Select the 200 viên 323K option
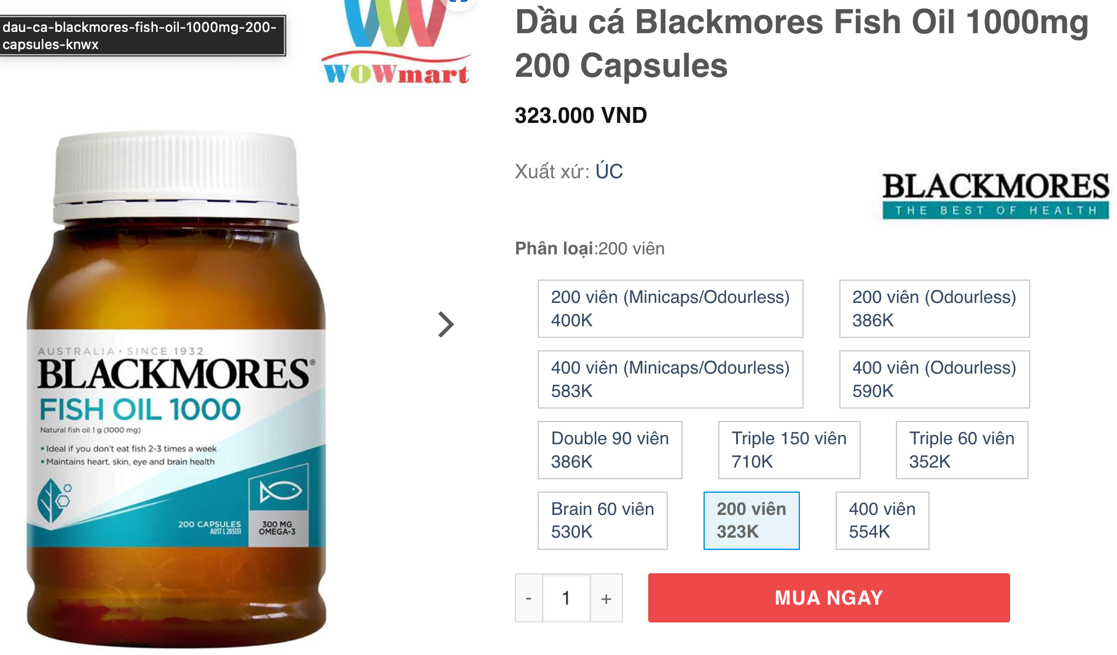 click(751, 520)
